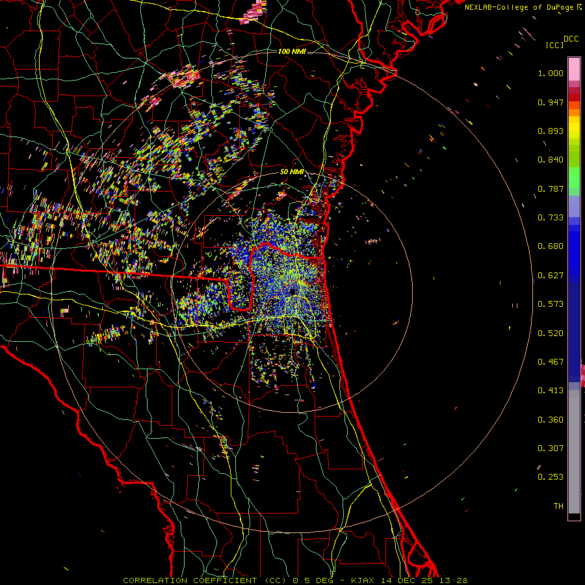The width and height of the screenshot is (585, 585).
Task: Click the 50 NMI range ring label
Action: click(x=292, y=172)
